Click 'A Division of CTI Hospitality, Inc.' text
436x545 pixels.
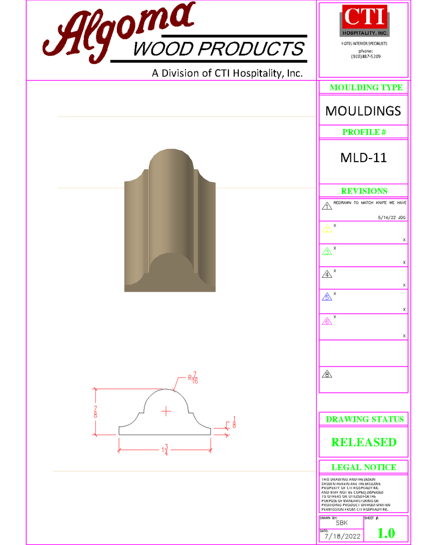click(x=227, y=73)
